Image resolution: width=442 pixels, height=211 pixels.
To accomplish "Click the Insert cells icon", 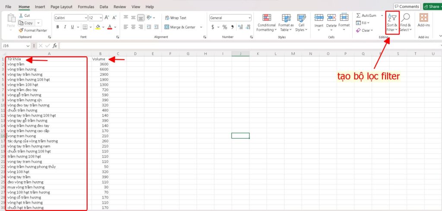I will point(319,20).
